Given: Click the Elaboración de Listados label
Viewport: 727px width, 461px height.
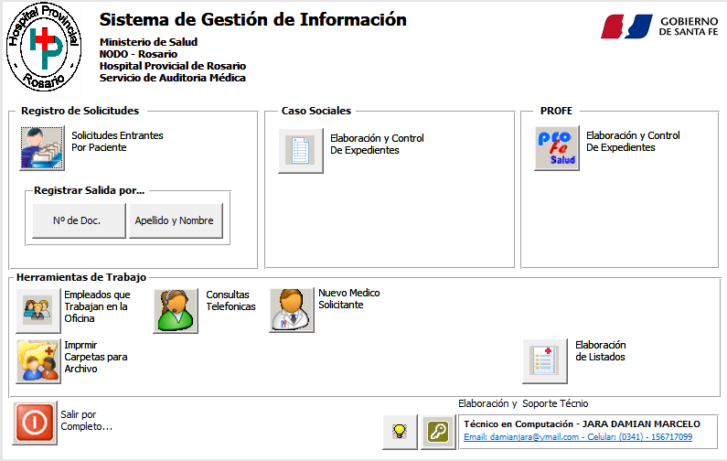Looking at the screenshot, I should coord(601,351).
